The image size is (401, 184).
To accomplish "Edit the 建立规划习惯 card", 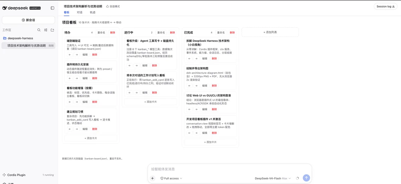I will tap(85, 129).
